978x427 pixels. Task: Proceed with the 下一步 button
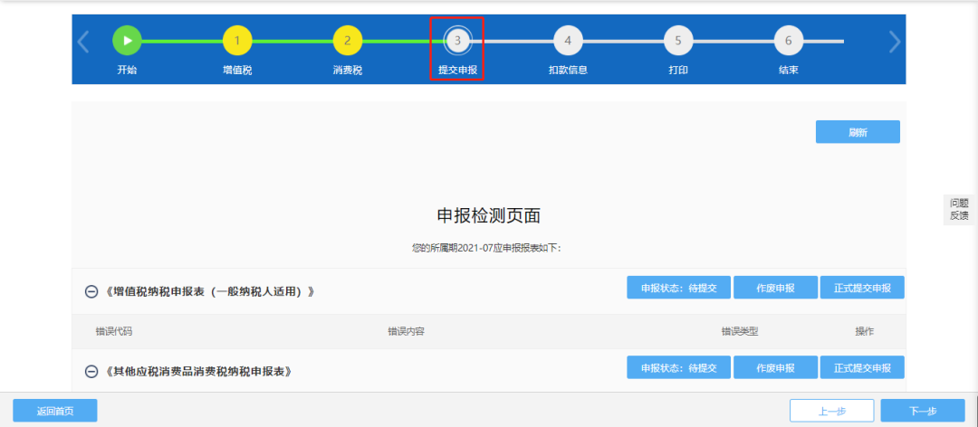[923, 411]
